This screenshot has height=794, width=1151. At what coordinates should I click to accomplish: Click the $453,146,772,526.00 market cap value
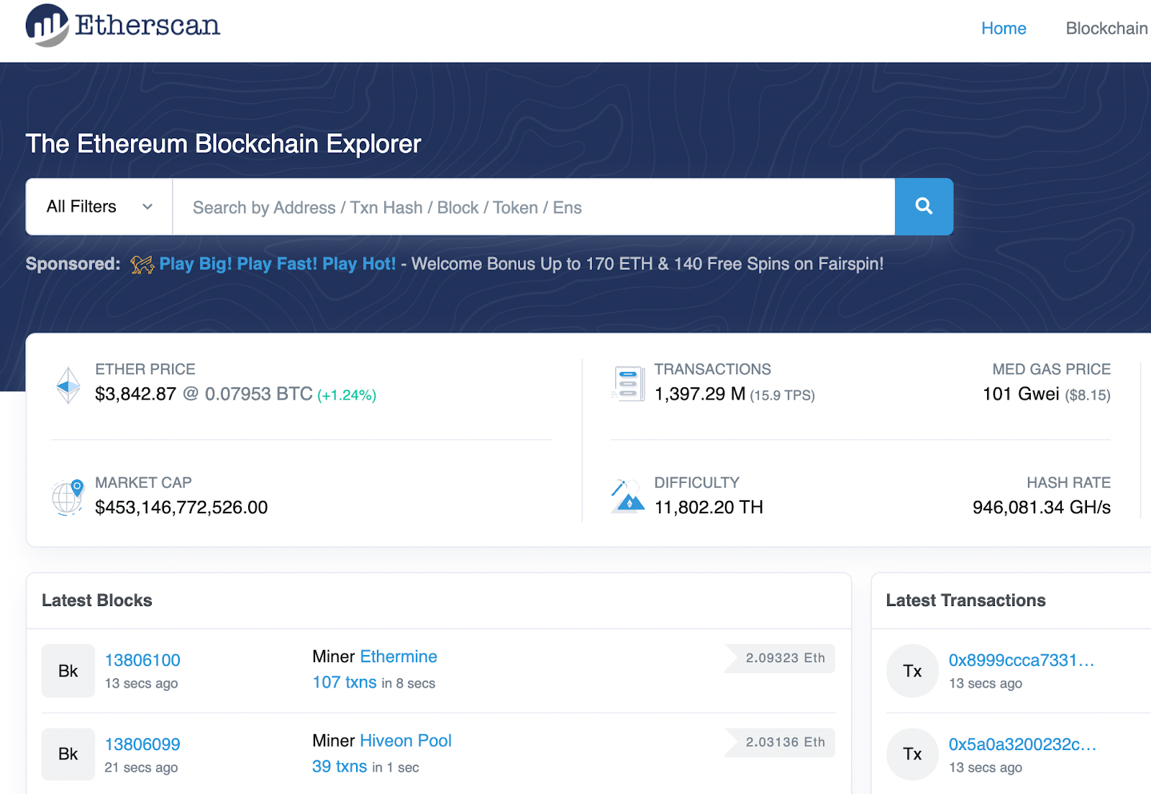pyautogui.click(x=181, y=507)
